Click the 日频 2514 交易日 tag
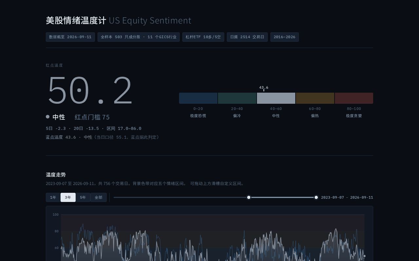Viewport: 419px width, 261px height. [x=247, y=37]
